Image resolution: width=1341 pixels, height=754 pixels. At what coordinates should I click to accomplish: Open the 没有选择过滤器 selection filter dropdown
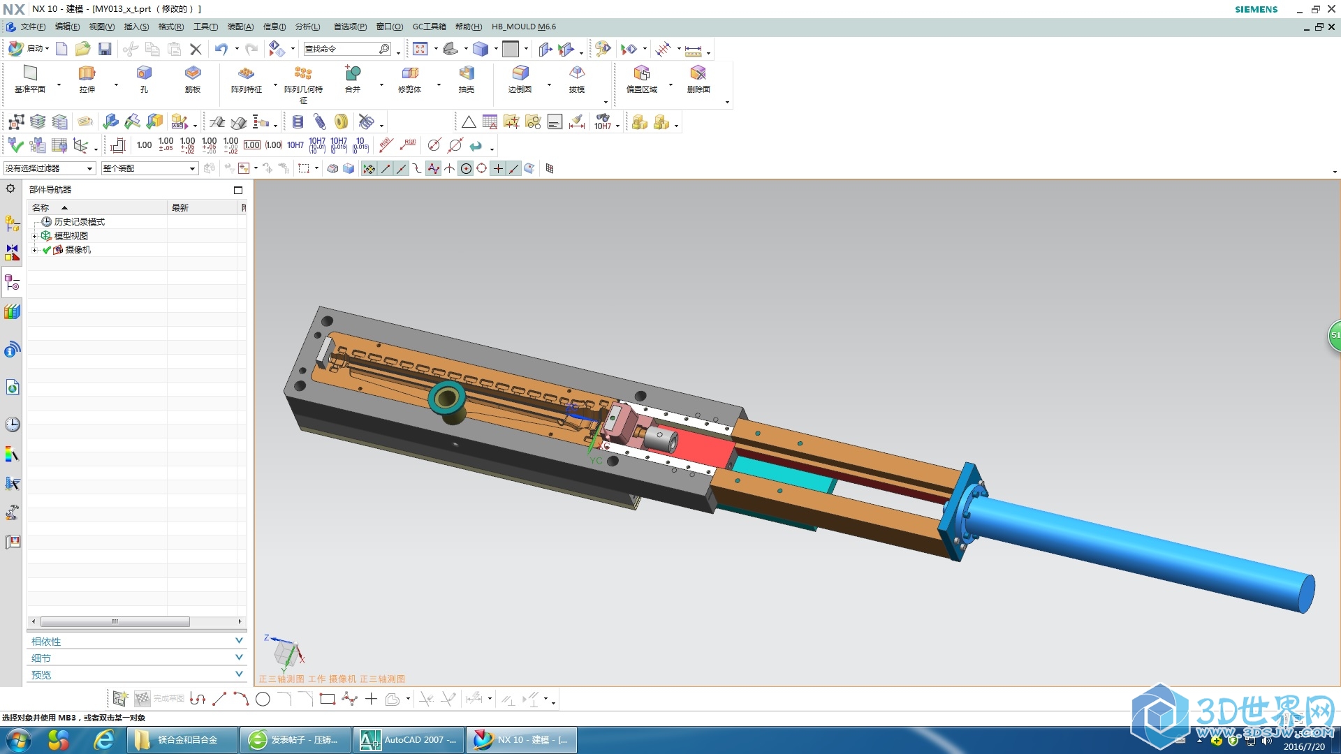tap(49, 168)
